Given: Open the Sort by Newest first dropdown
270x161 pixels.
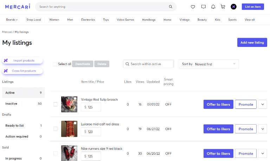Looking at the screenshot, I should click(x=209, y=64).
